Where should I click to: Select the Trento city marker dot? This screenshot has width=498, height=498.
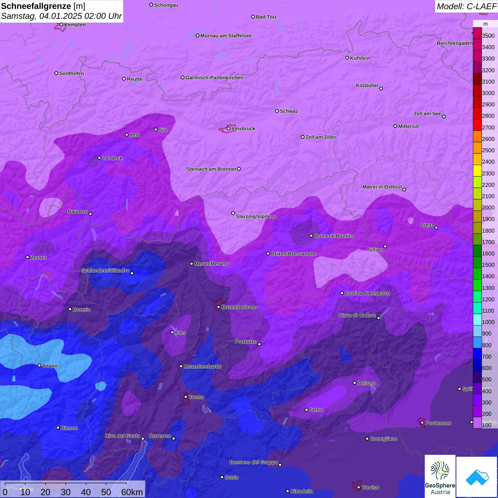click(x=186, y=397)
